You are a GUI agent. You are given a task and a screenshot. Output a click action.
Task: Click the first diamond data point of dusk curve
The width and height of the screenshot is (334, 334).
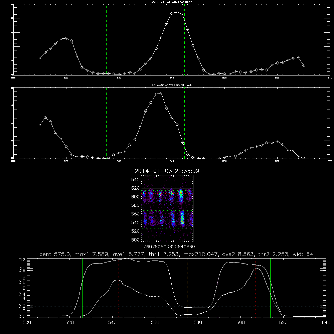(40, 125)
